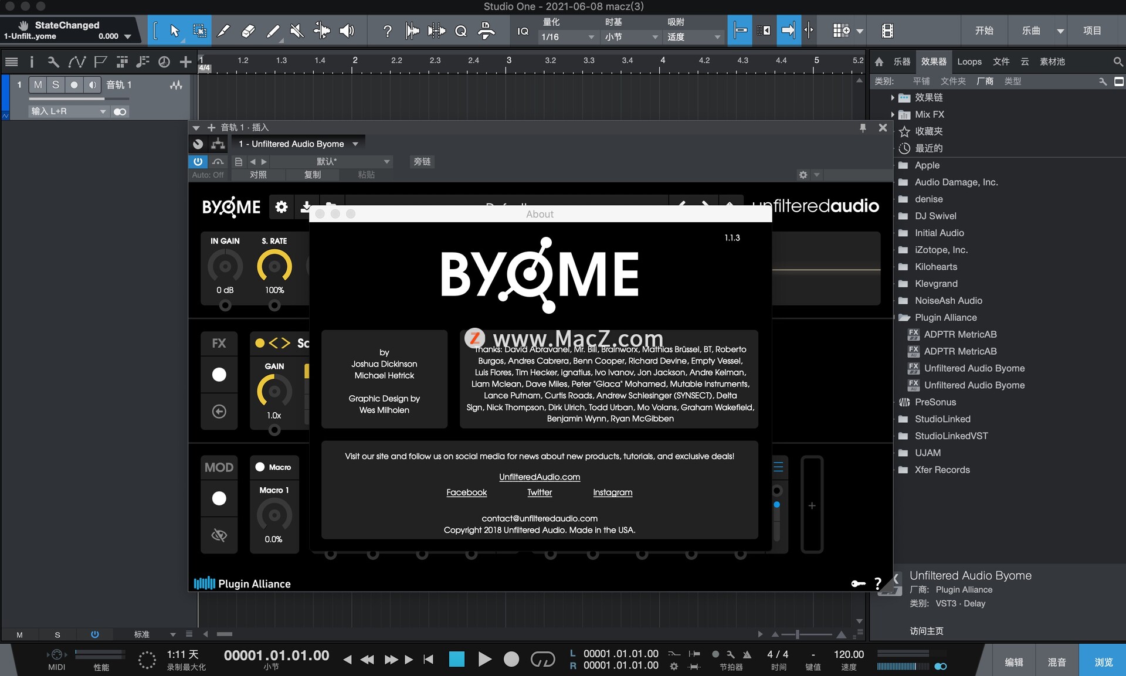Toggle the 旁链 sidechain button

(x=422, y=161)
